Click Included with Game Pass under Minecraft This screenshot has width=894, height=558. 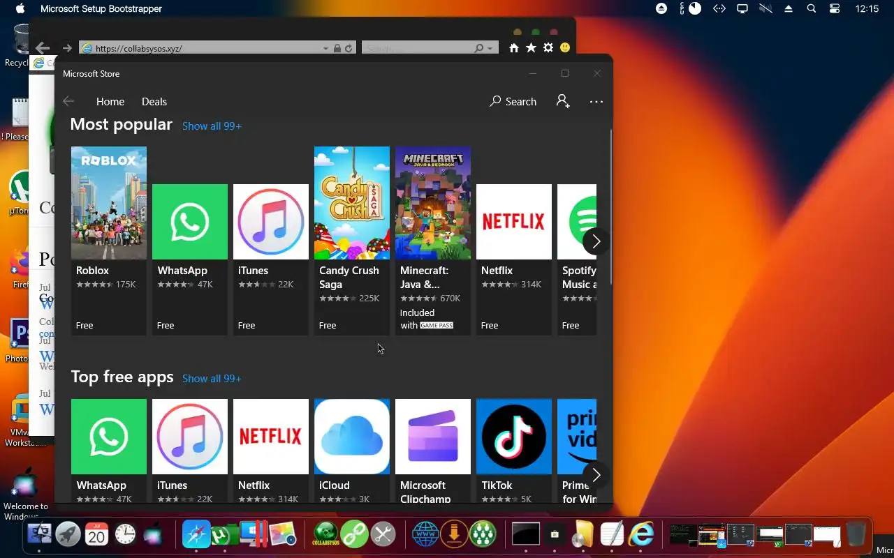[x=427, y=319]
